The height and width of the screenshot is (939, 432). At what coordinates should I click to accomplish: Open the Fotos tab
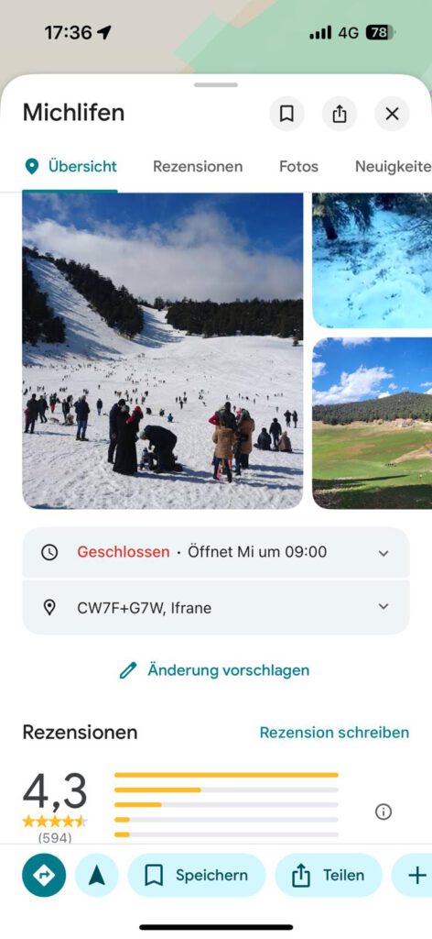point(298,167)
